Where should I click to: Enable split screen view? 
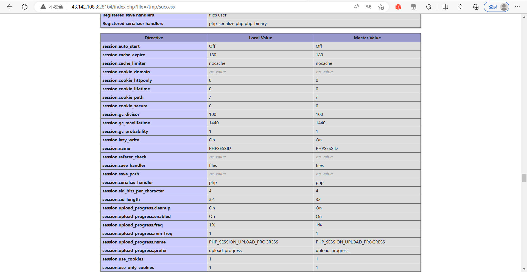click(445, 7)
